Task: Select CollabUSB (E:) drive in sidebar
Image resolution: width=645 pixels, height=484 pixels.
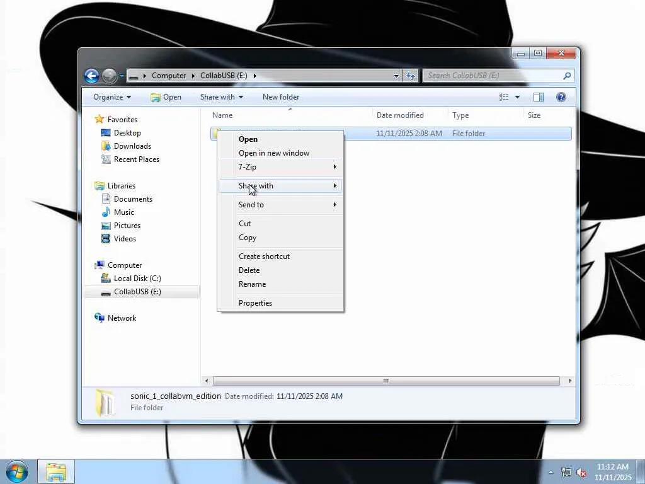Action: pyautogui.click(x=137, y=292)
